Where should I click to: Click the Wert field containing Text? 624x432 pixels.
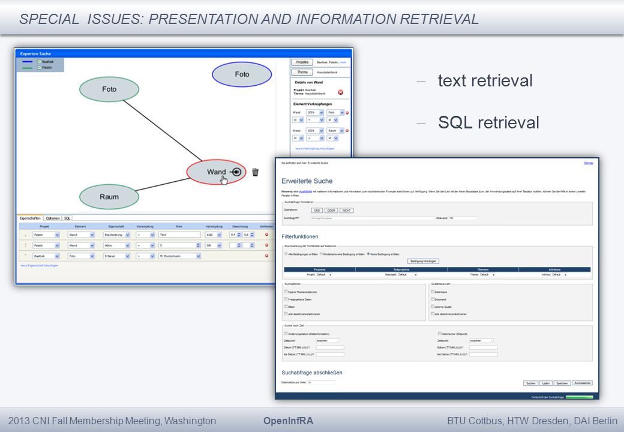179,235
